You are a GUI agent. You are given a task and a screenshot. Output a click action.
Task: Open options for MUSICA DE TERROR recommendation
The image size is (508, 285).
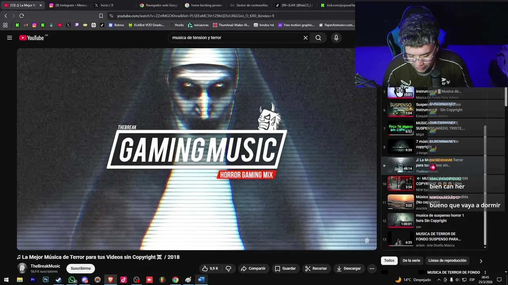(x=485, y=272)
